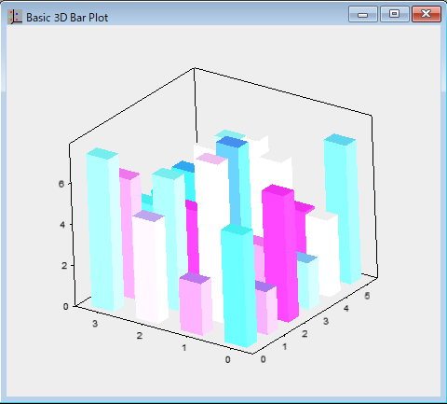
Task: Click the 'Basic 3D Bar Plot' title text
Action: click(67, 18)
